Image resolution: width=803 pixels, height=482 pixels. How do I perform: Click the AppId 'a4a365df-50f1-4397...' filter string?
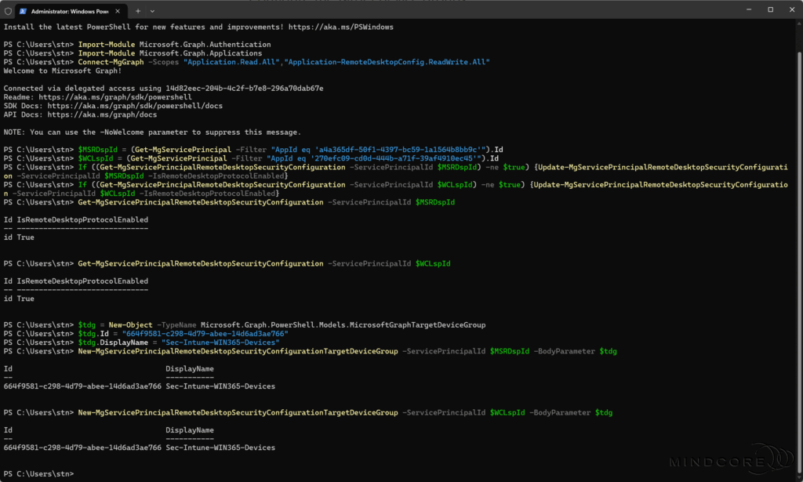pos(378,150)
